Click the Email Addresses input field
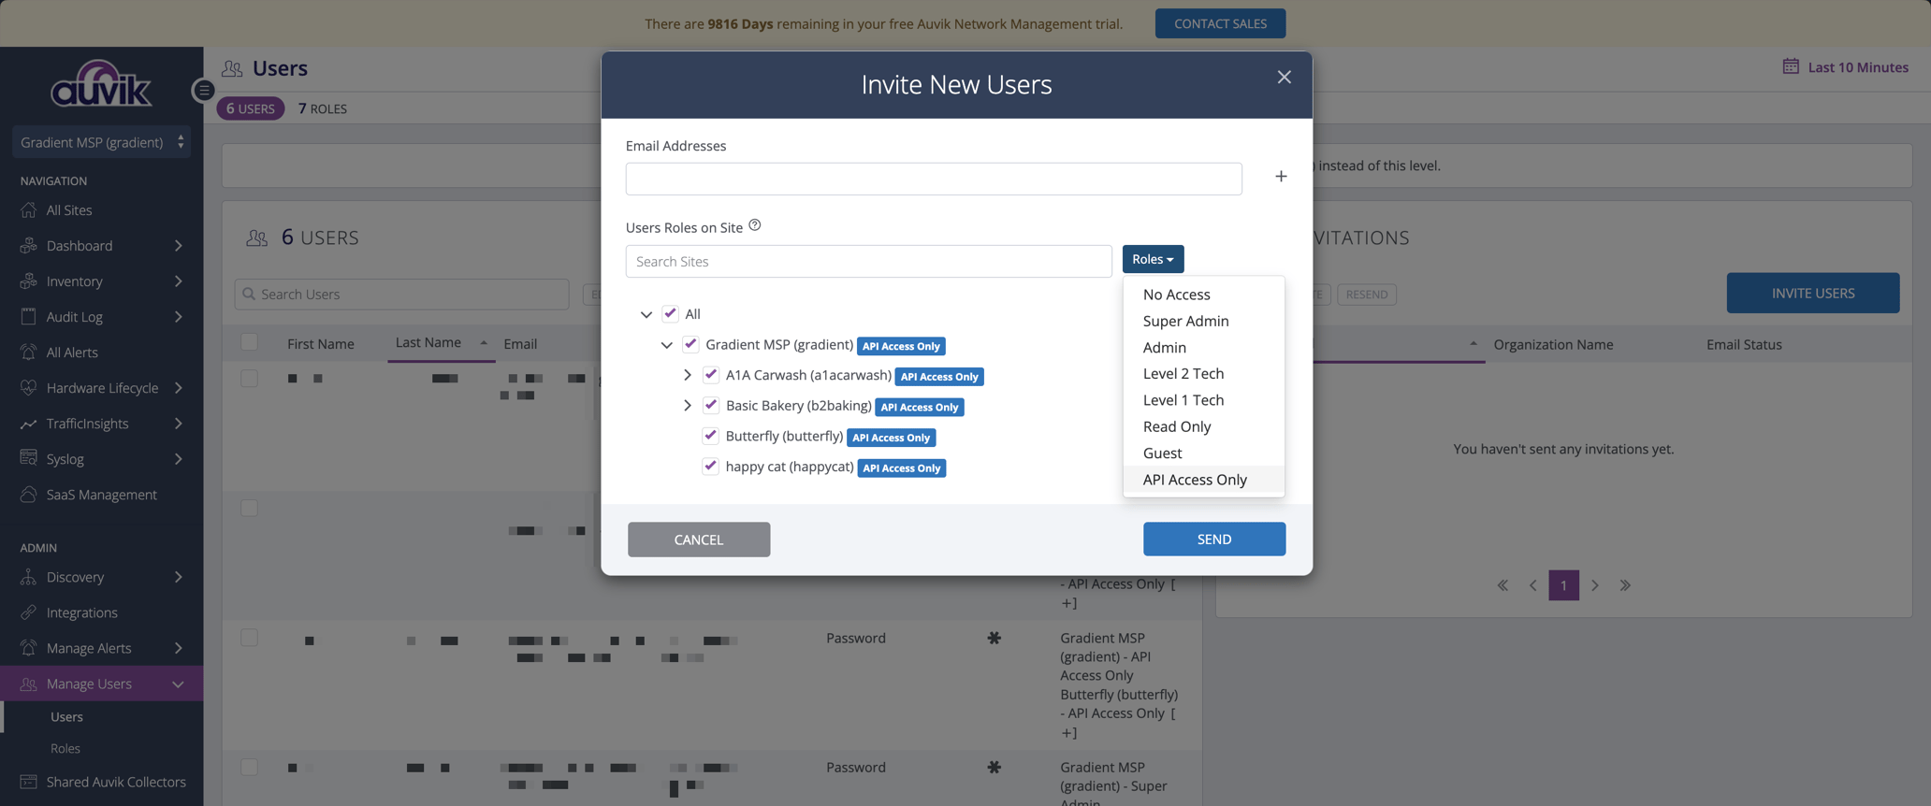Screen dimensions: 1931x806 pyautogui.click(x=933, y=179)
